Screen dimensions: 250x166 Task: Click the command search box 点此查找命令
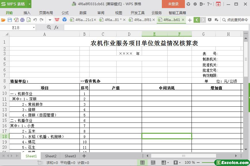[235, 20]
